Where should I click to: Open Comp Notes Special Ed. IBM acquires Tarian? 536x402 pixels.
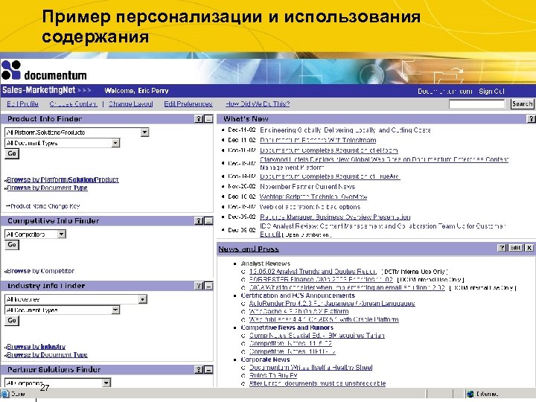pos(317,335)
